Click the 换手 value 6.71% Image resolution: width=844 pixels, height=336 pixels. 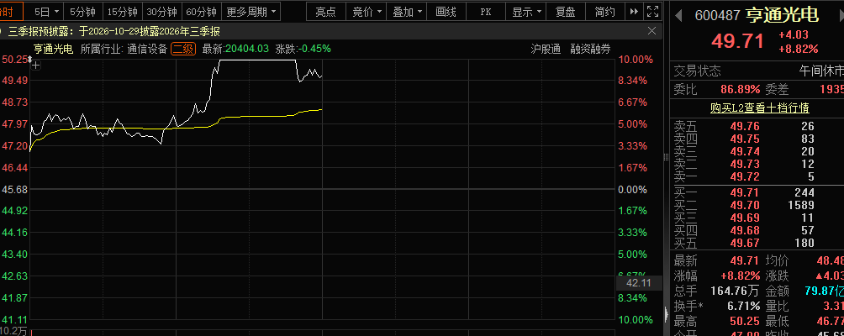click(744, 307)
